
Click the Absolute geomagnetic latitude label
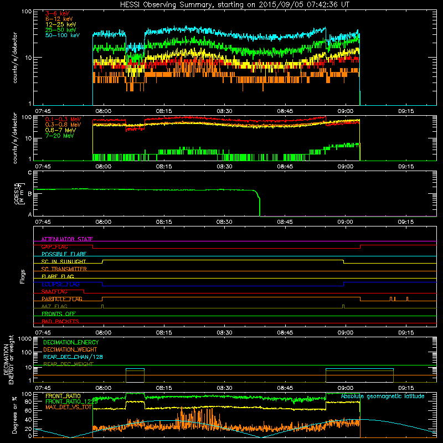coord(383,396)
